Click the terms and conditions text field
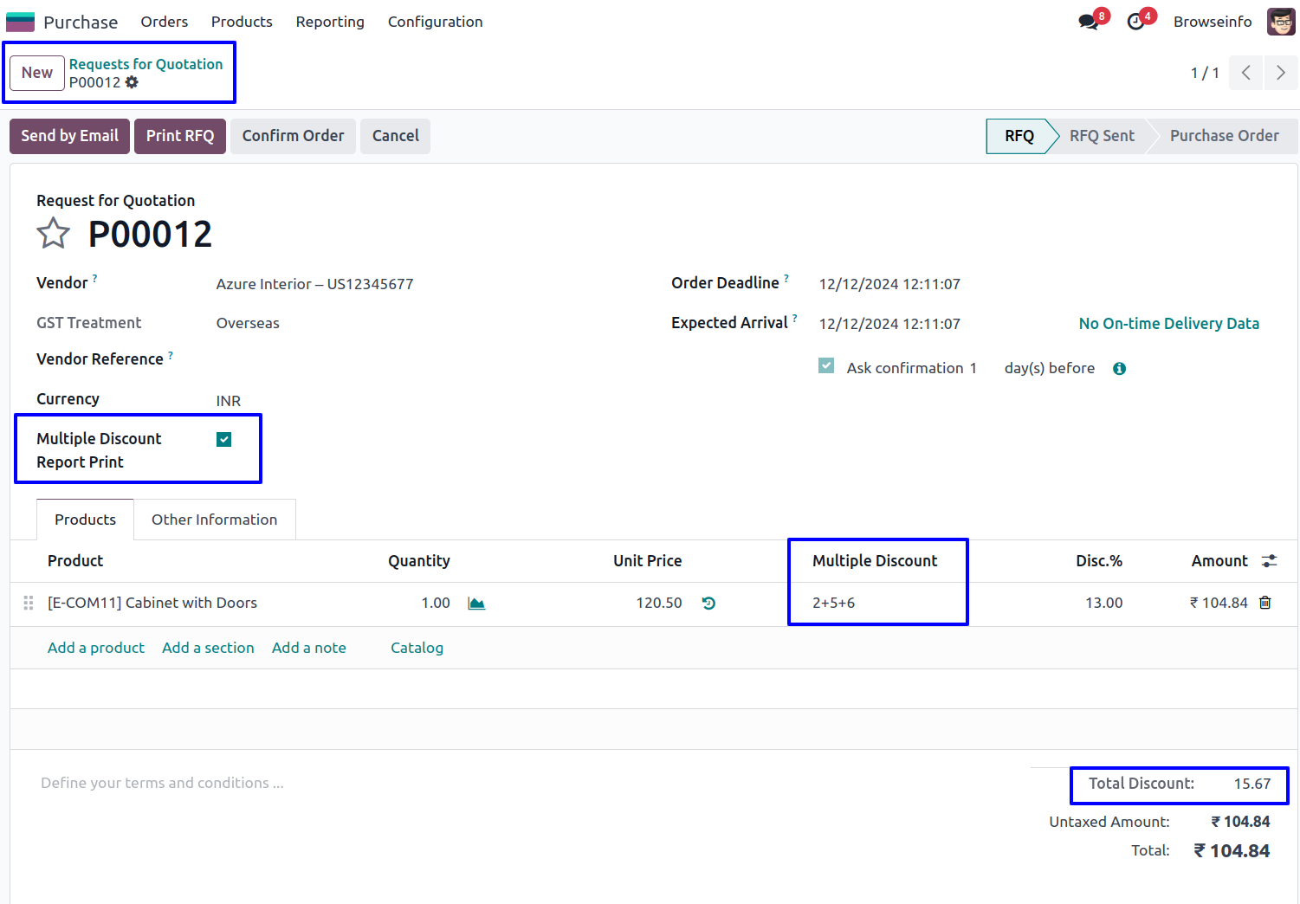The height and width of the screenshot is (904, 1300). [162, 783]
